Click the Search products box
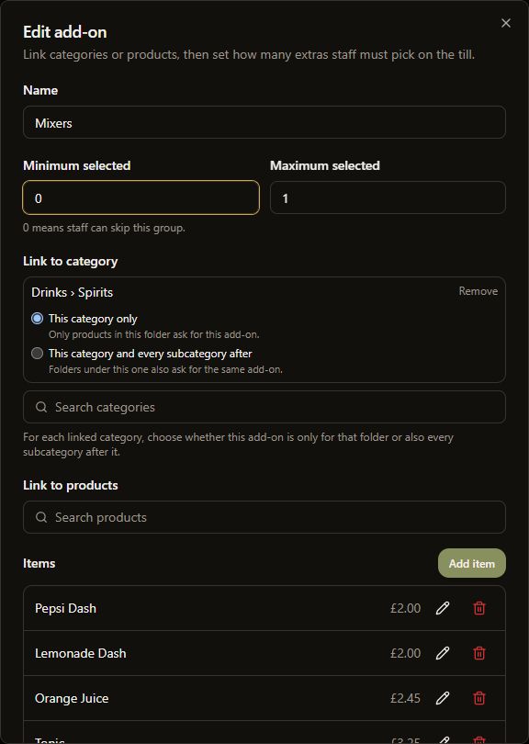Image resolution: width=529 pixels, height=744 pixels. 264,517
